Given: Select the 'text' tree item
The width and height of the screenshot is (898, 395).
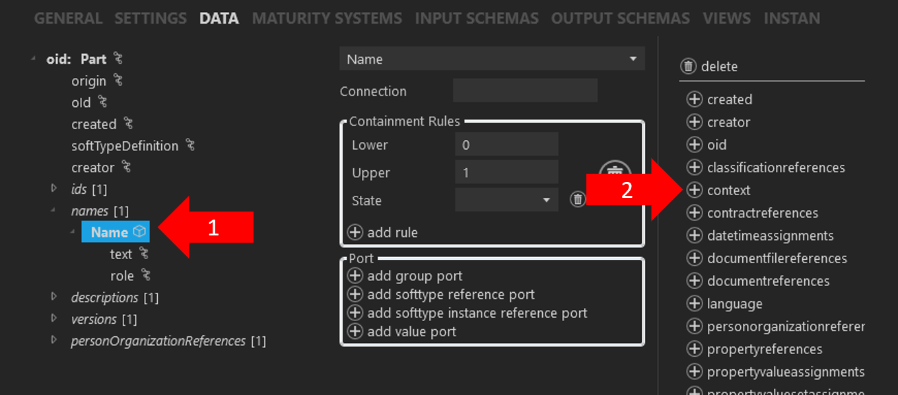Looking at the screenshot, I should 121,254.
